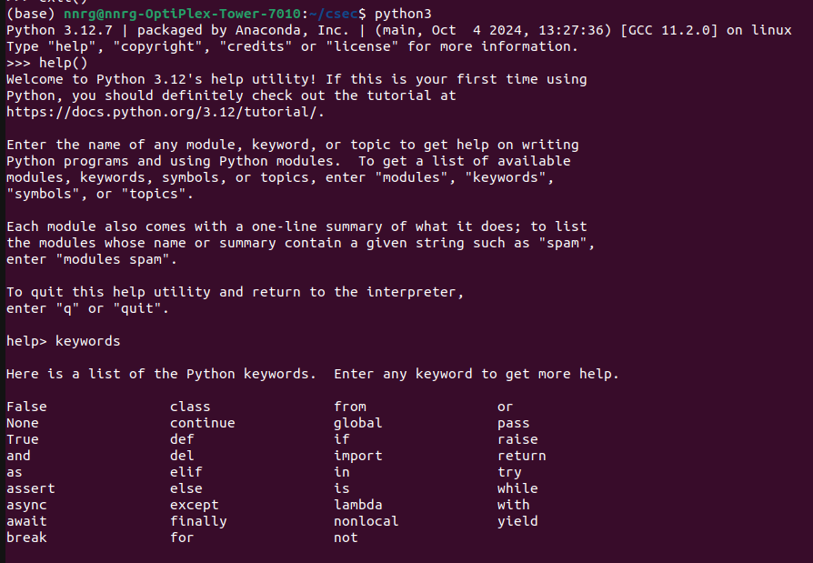
Task: Click the 'python3' command on the prompt line
Action: (403, 14)
